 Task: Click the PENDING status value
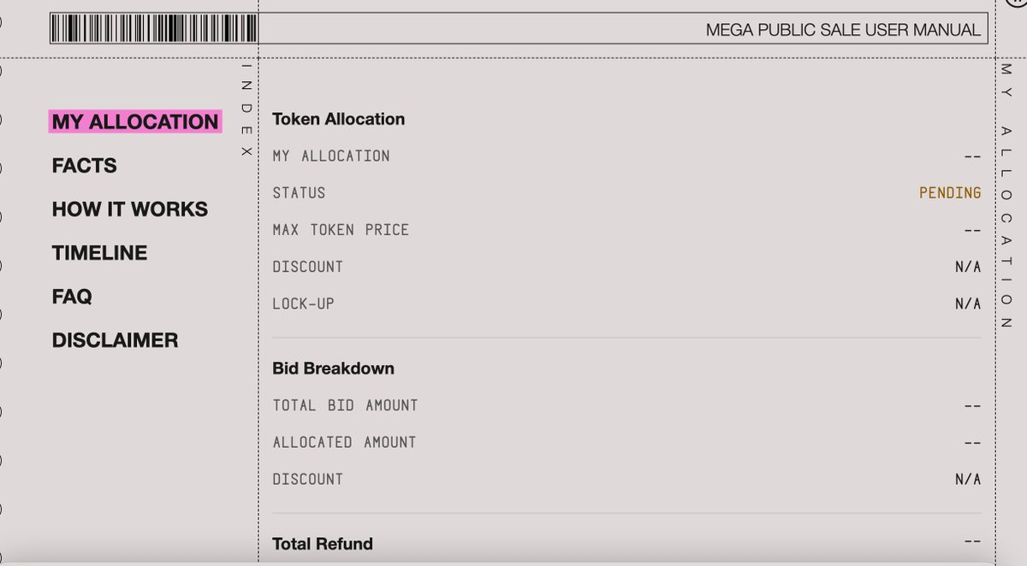pos(950,193)
